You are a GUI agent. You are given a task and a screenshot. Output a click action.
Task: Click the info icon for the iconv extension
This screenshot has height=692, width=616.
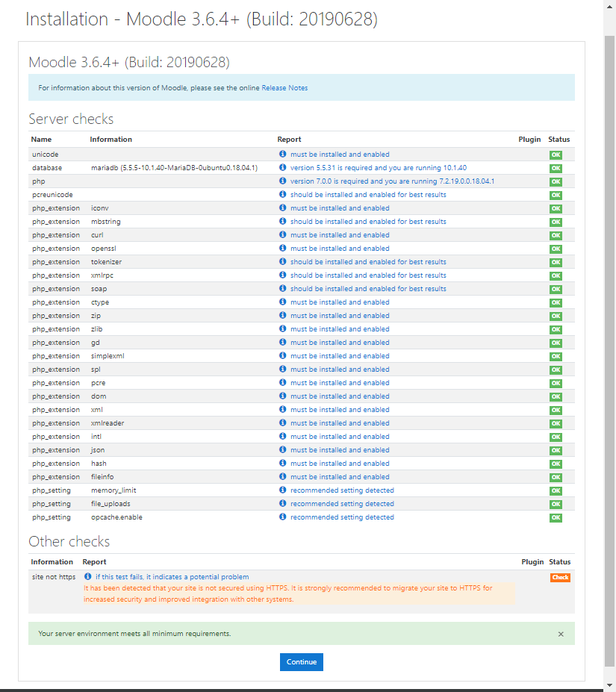[282, 208]
